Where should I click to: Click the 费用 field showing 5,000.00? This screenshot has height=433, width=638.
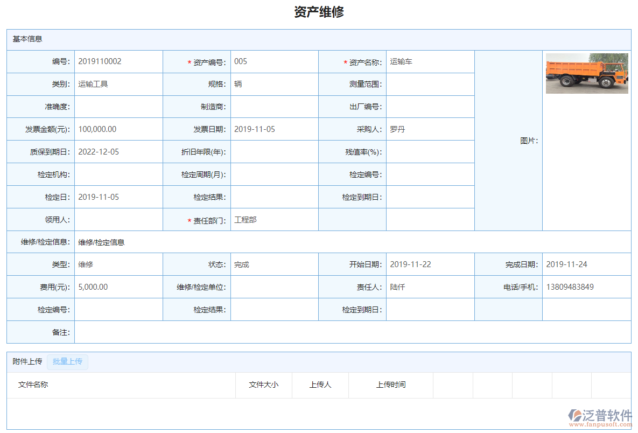(118, 287)
